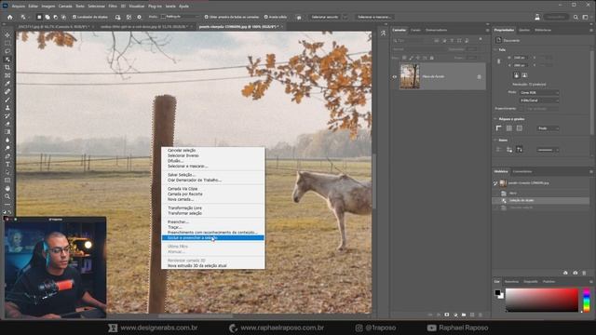This screenshot has height=335, width=596.
Task: Select the Lasso tool
Action: click(x=7, y=51)
